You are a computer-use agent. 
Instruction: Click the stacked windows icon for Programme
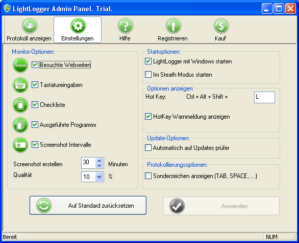[20, 125]
